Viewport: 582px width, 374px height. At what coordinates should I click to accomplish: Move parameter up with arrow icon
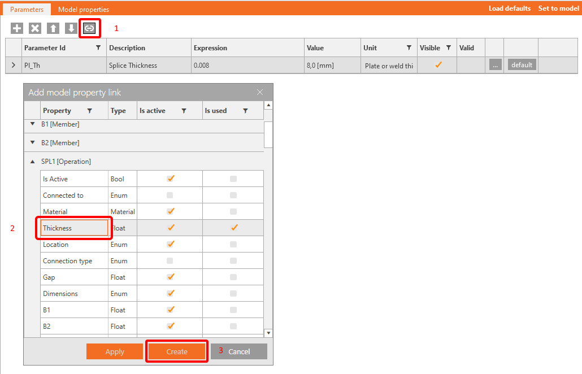point(53,28)
